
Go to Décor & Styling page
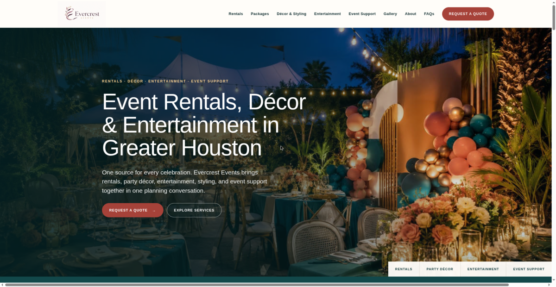(291, 14)
